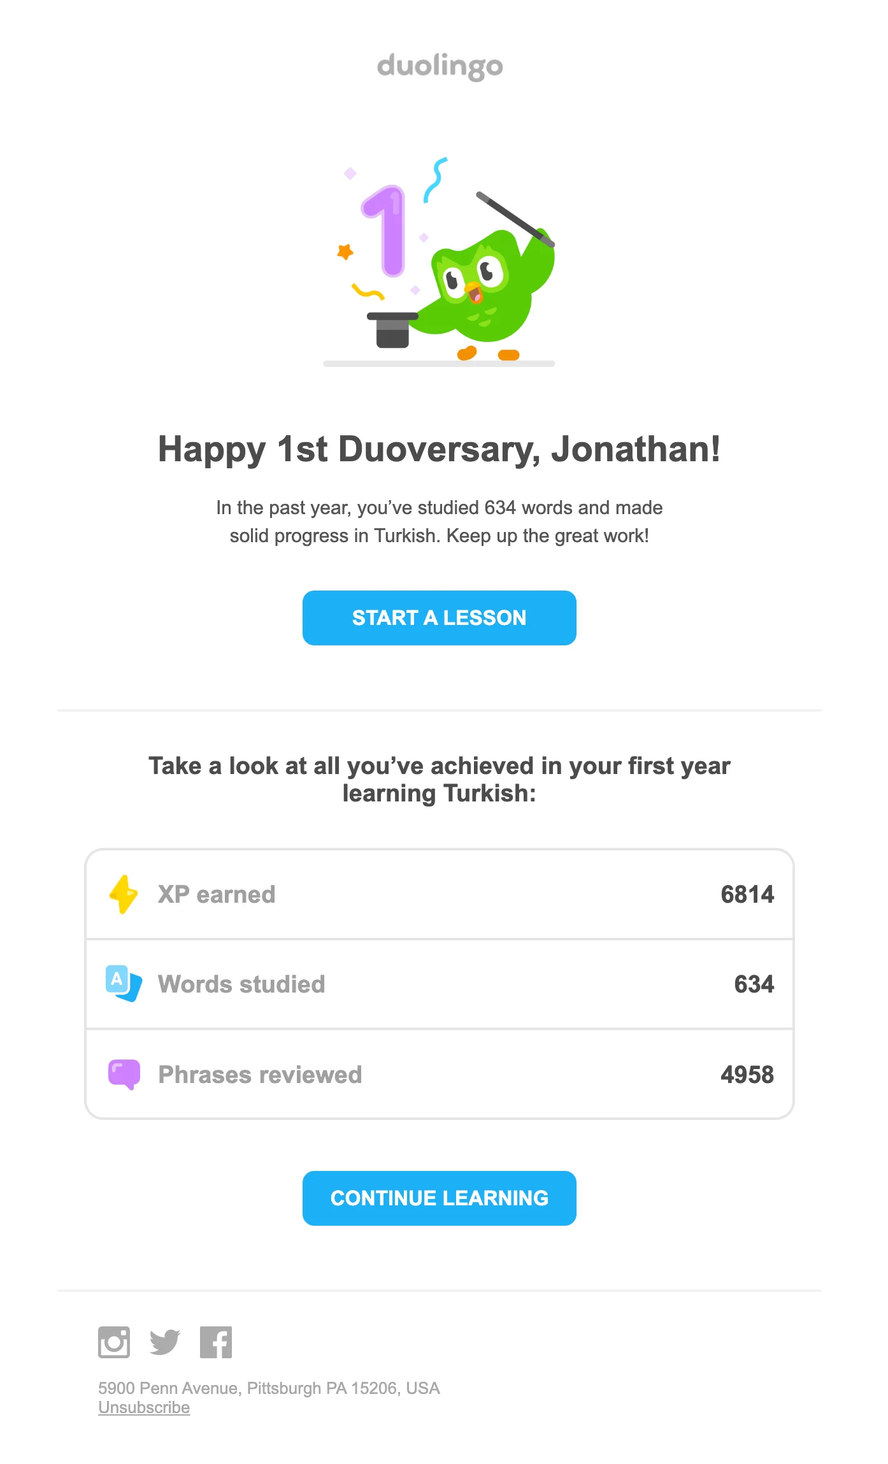Open the Unsubscribe link
Viewport: 888px width, 1464px height.
[143, 1407]
